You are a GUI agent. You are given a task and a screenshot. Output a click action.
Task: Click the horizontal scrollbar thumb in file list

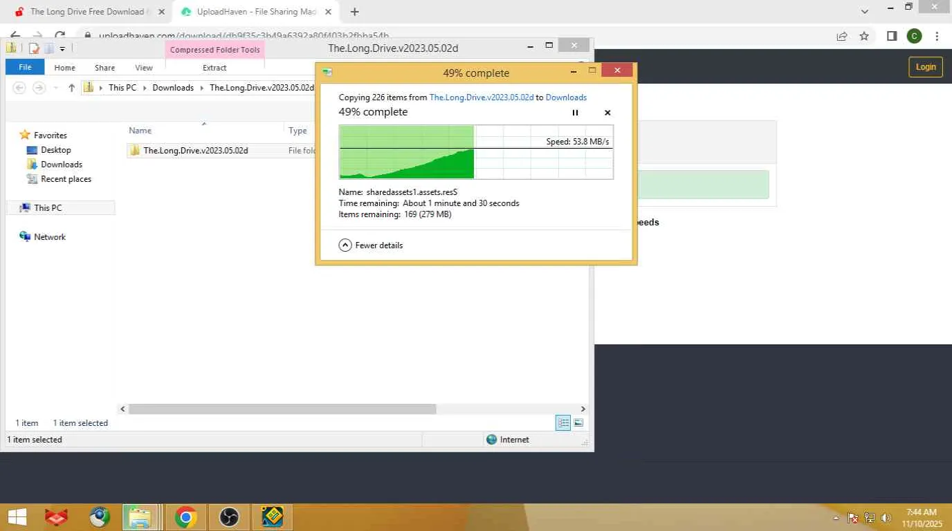pyautogui.click(x=282, y=409)
